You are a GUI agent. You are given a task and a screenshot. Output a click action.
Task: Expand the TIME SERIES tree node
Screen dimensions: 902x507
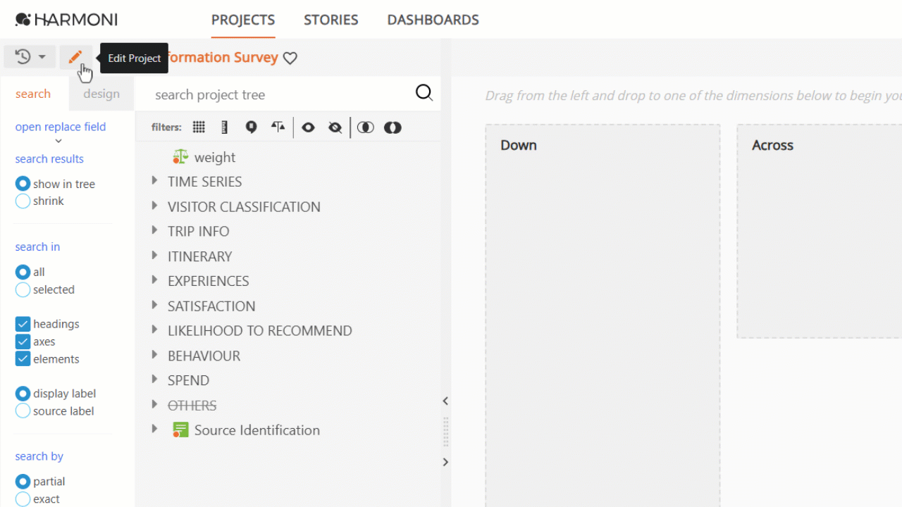click(x=154, y=182)
